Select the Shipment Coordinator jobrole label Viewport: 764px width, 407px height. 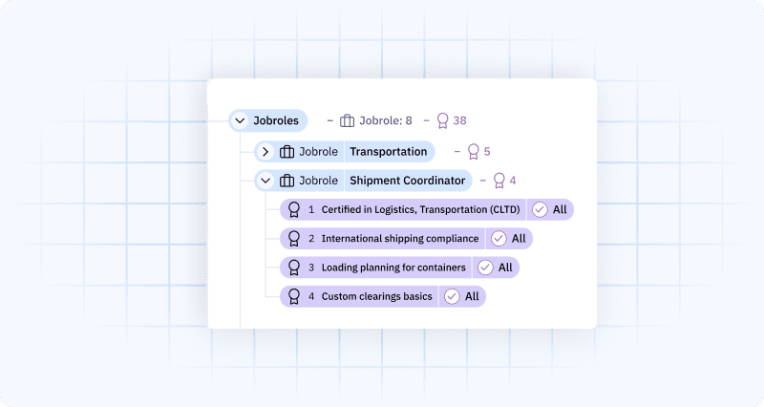[x=407, y=181]
